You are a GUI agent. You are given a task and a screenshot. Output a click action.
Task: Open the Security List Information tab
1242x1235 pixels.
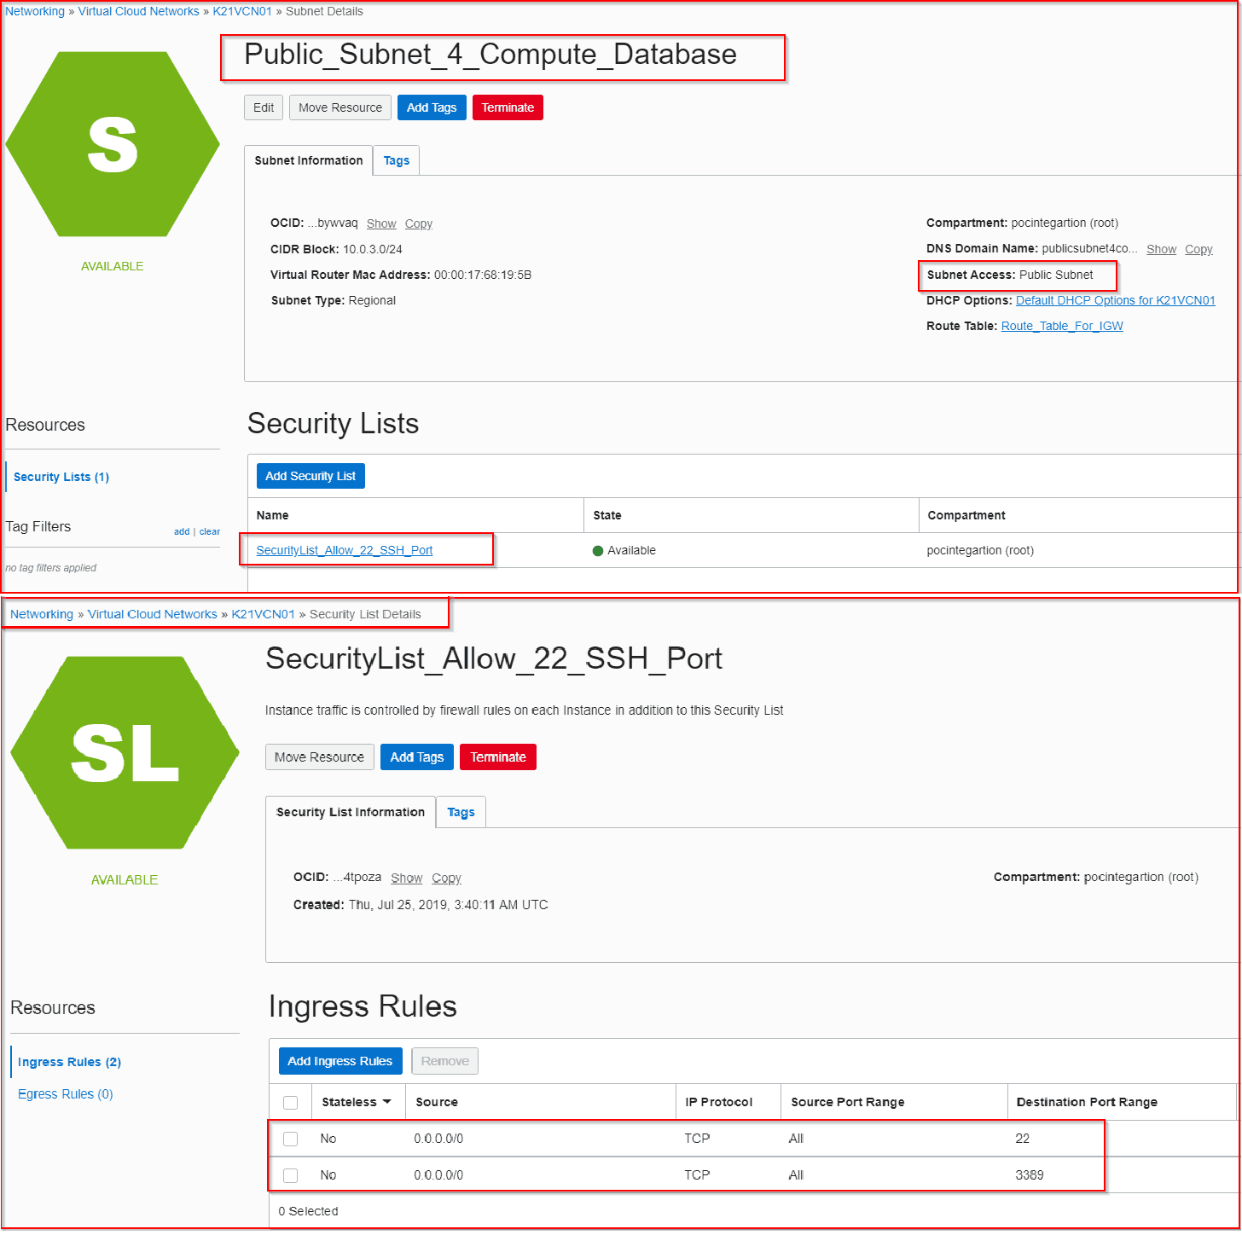click(350, 811)
